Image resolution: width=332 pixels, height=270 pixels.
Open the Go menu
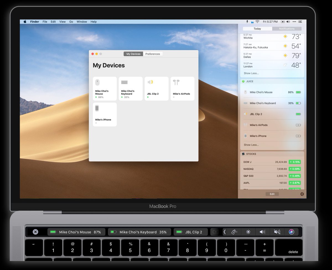[71, 22]
